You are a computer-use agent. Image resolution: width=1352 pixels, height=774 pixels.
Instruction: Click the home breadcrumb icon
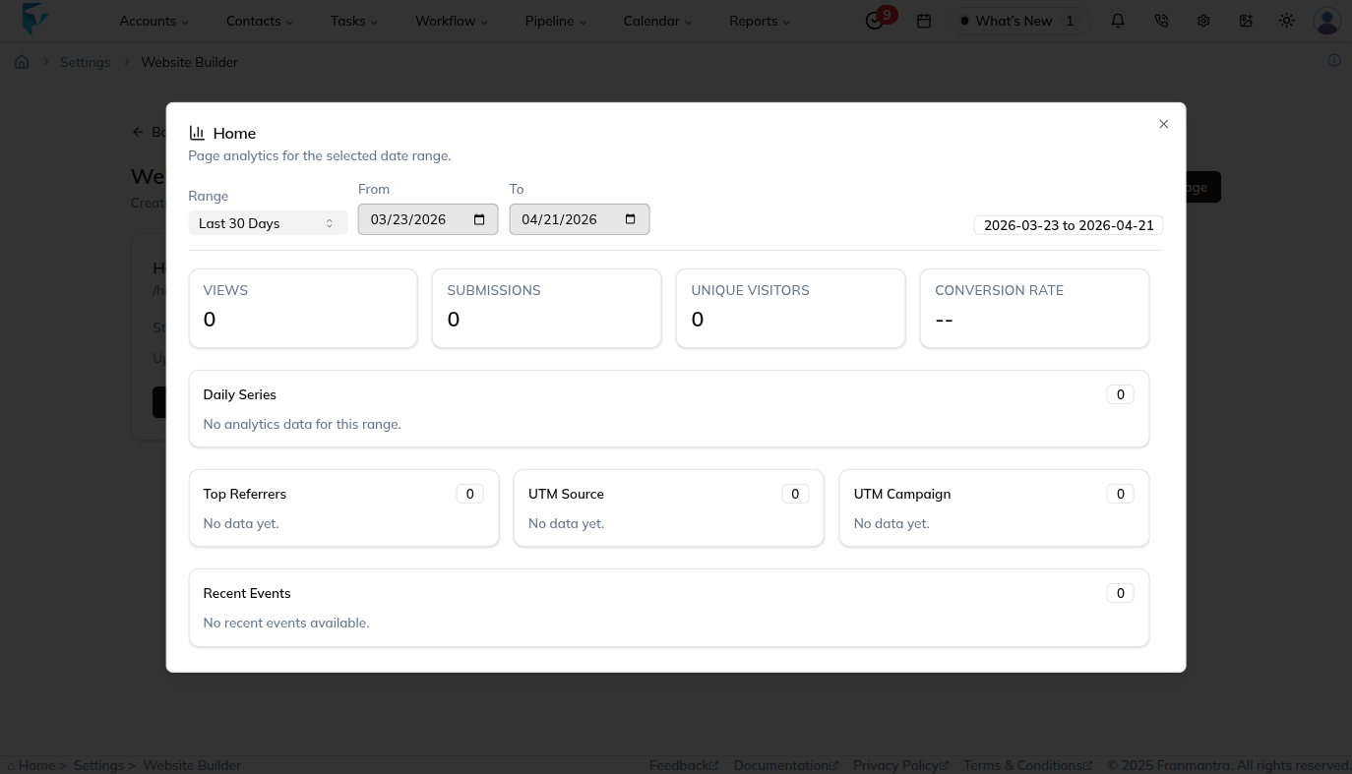(22, 62)
